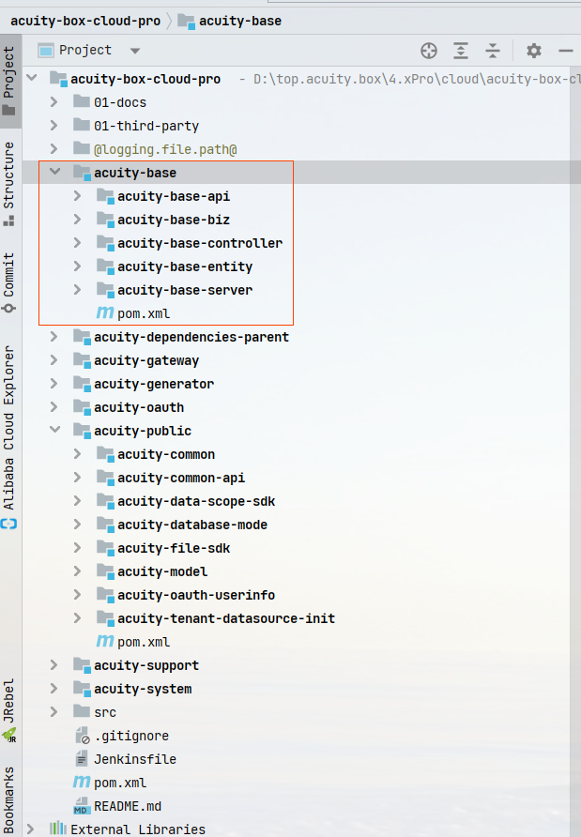The image size is (581, 837).
Task: Open the Bookmarks tool window
Action: tap(9, 798)
